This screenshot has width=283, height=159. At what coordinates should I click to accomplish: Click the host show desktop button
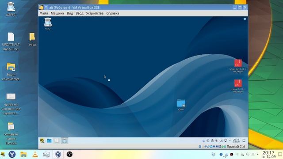pos(280,155)
